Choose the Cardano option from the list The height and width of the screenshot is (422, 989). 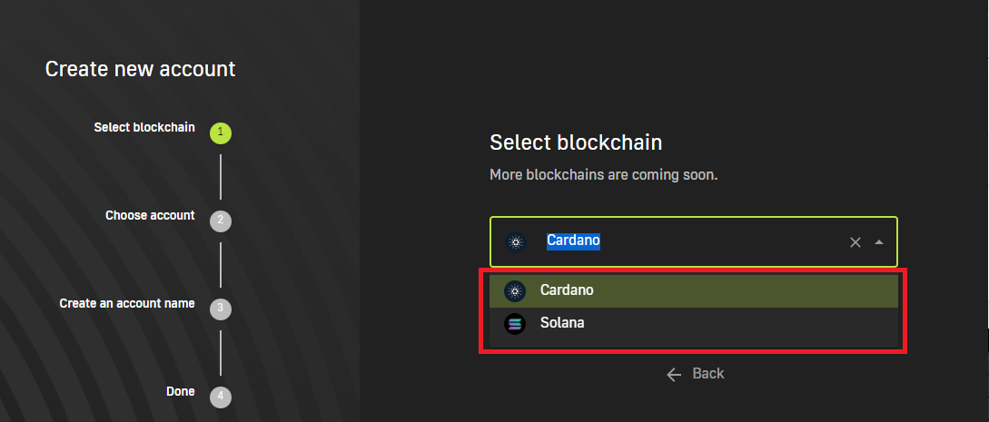coord(567,290)
